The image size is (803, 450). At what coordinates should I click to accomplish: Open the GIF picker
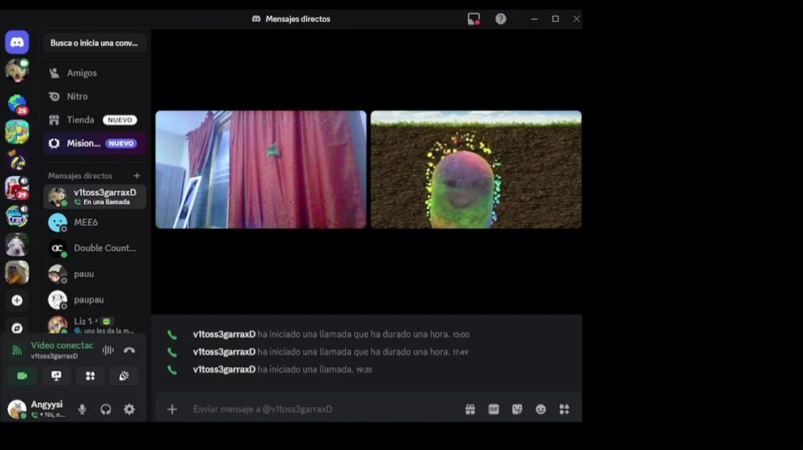(x=493, y=409)
